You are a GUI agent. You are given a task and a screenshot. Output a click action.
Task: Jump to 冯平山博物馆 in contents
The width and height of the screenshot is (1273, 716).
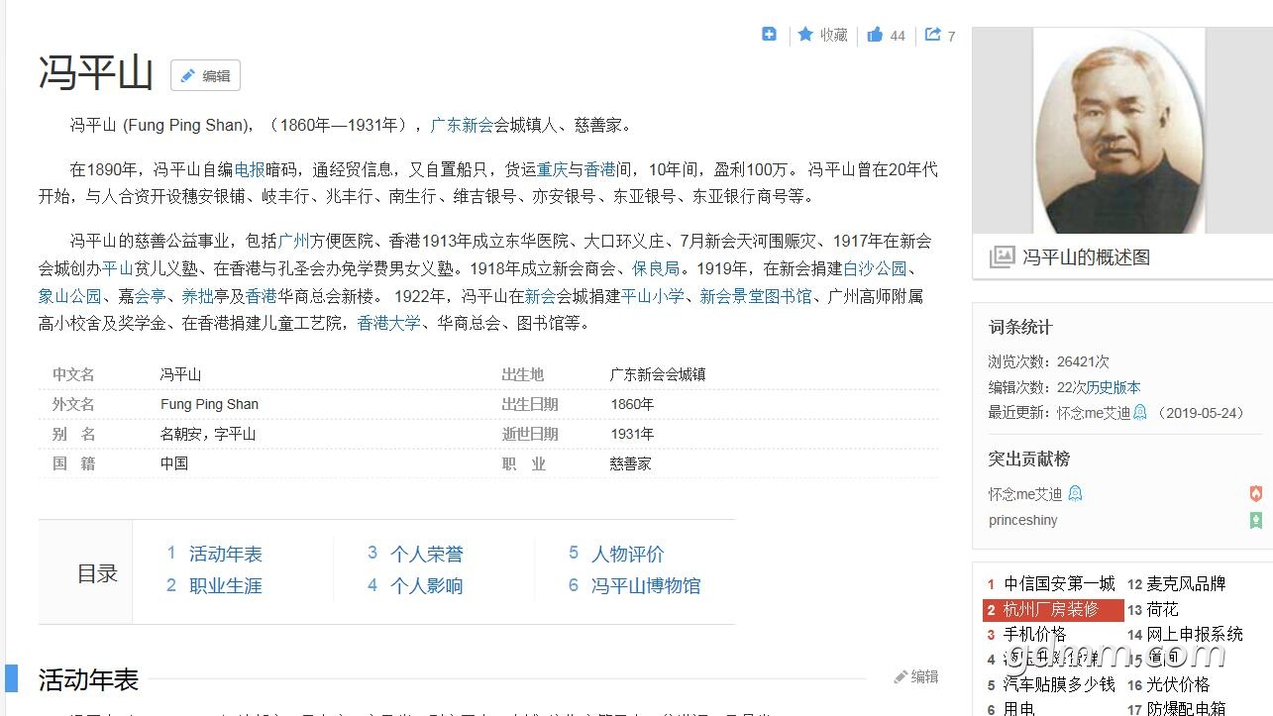[646, 585]
